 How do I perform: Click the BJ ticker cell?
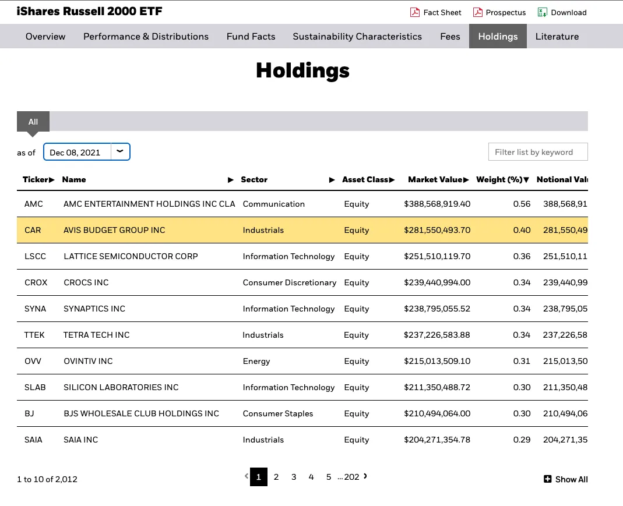29,413
